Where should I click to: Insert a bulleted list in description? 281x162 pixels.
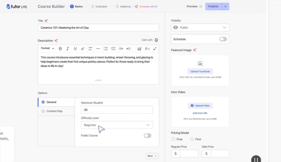pos(106,49)
